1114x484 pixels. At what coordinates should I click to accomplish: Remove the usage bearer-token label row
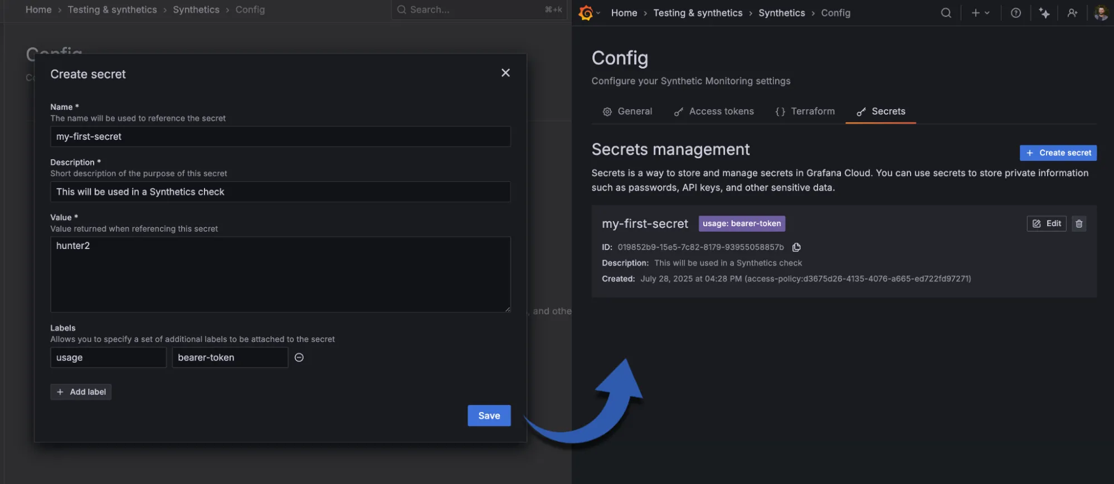(x=299, y=358)
